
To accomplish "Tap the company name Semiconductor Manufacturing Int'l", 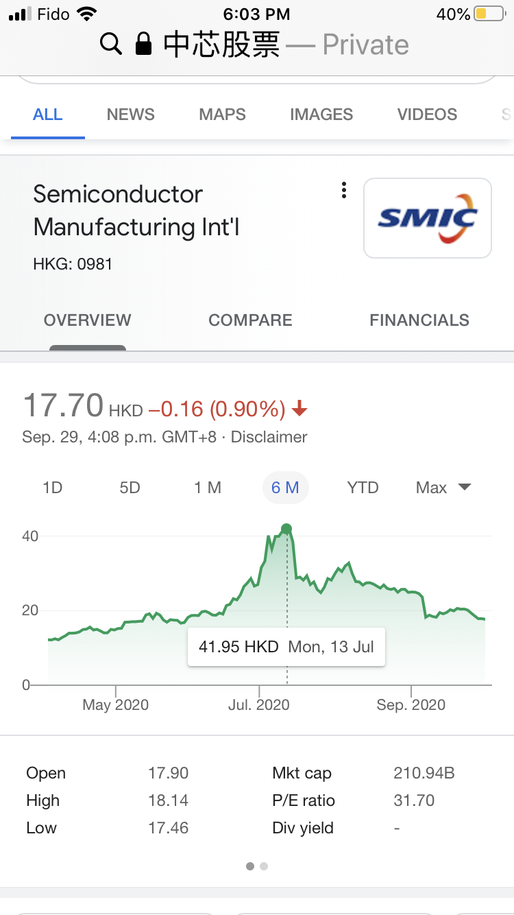I will point(136,211).
